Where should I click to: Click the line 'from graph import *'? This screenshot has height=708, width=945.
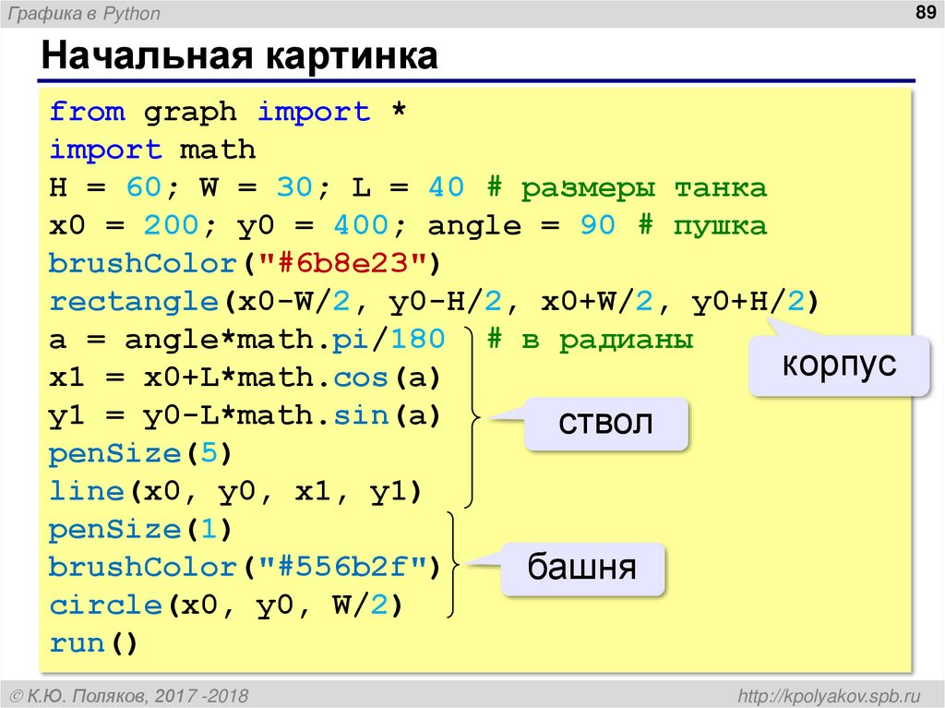228,113
